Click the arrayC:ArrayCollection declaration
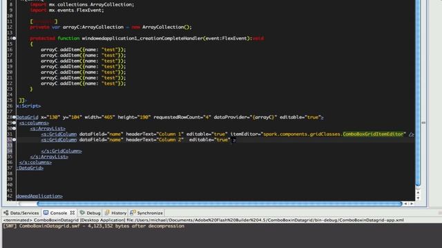 coord(93,28)
